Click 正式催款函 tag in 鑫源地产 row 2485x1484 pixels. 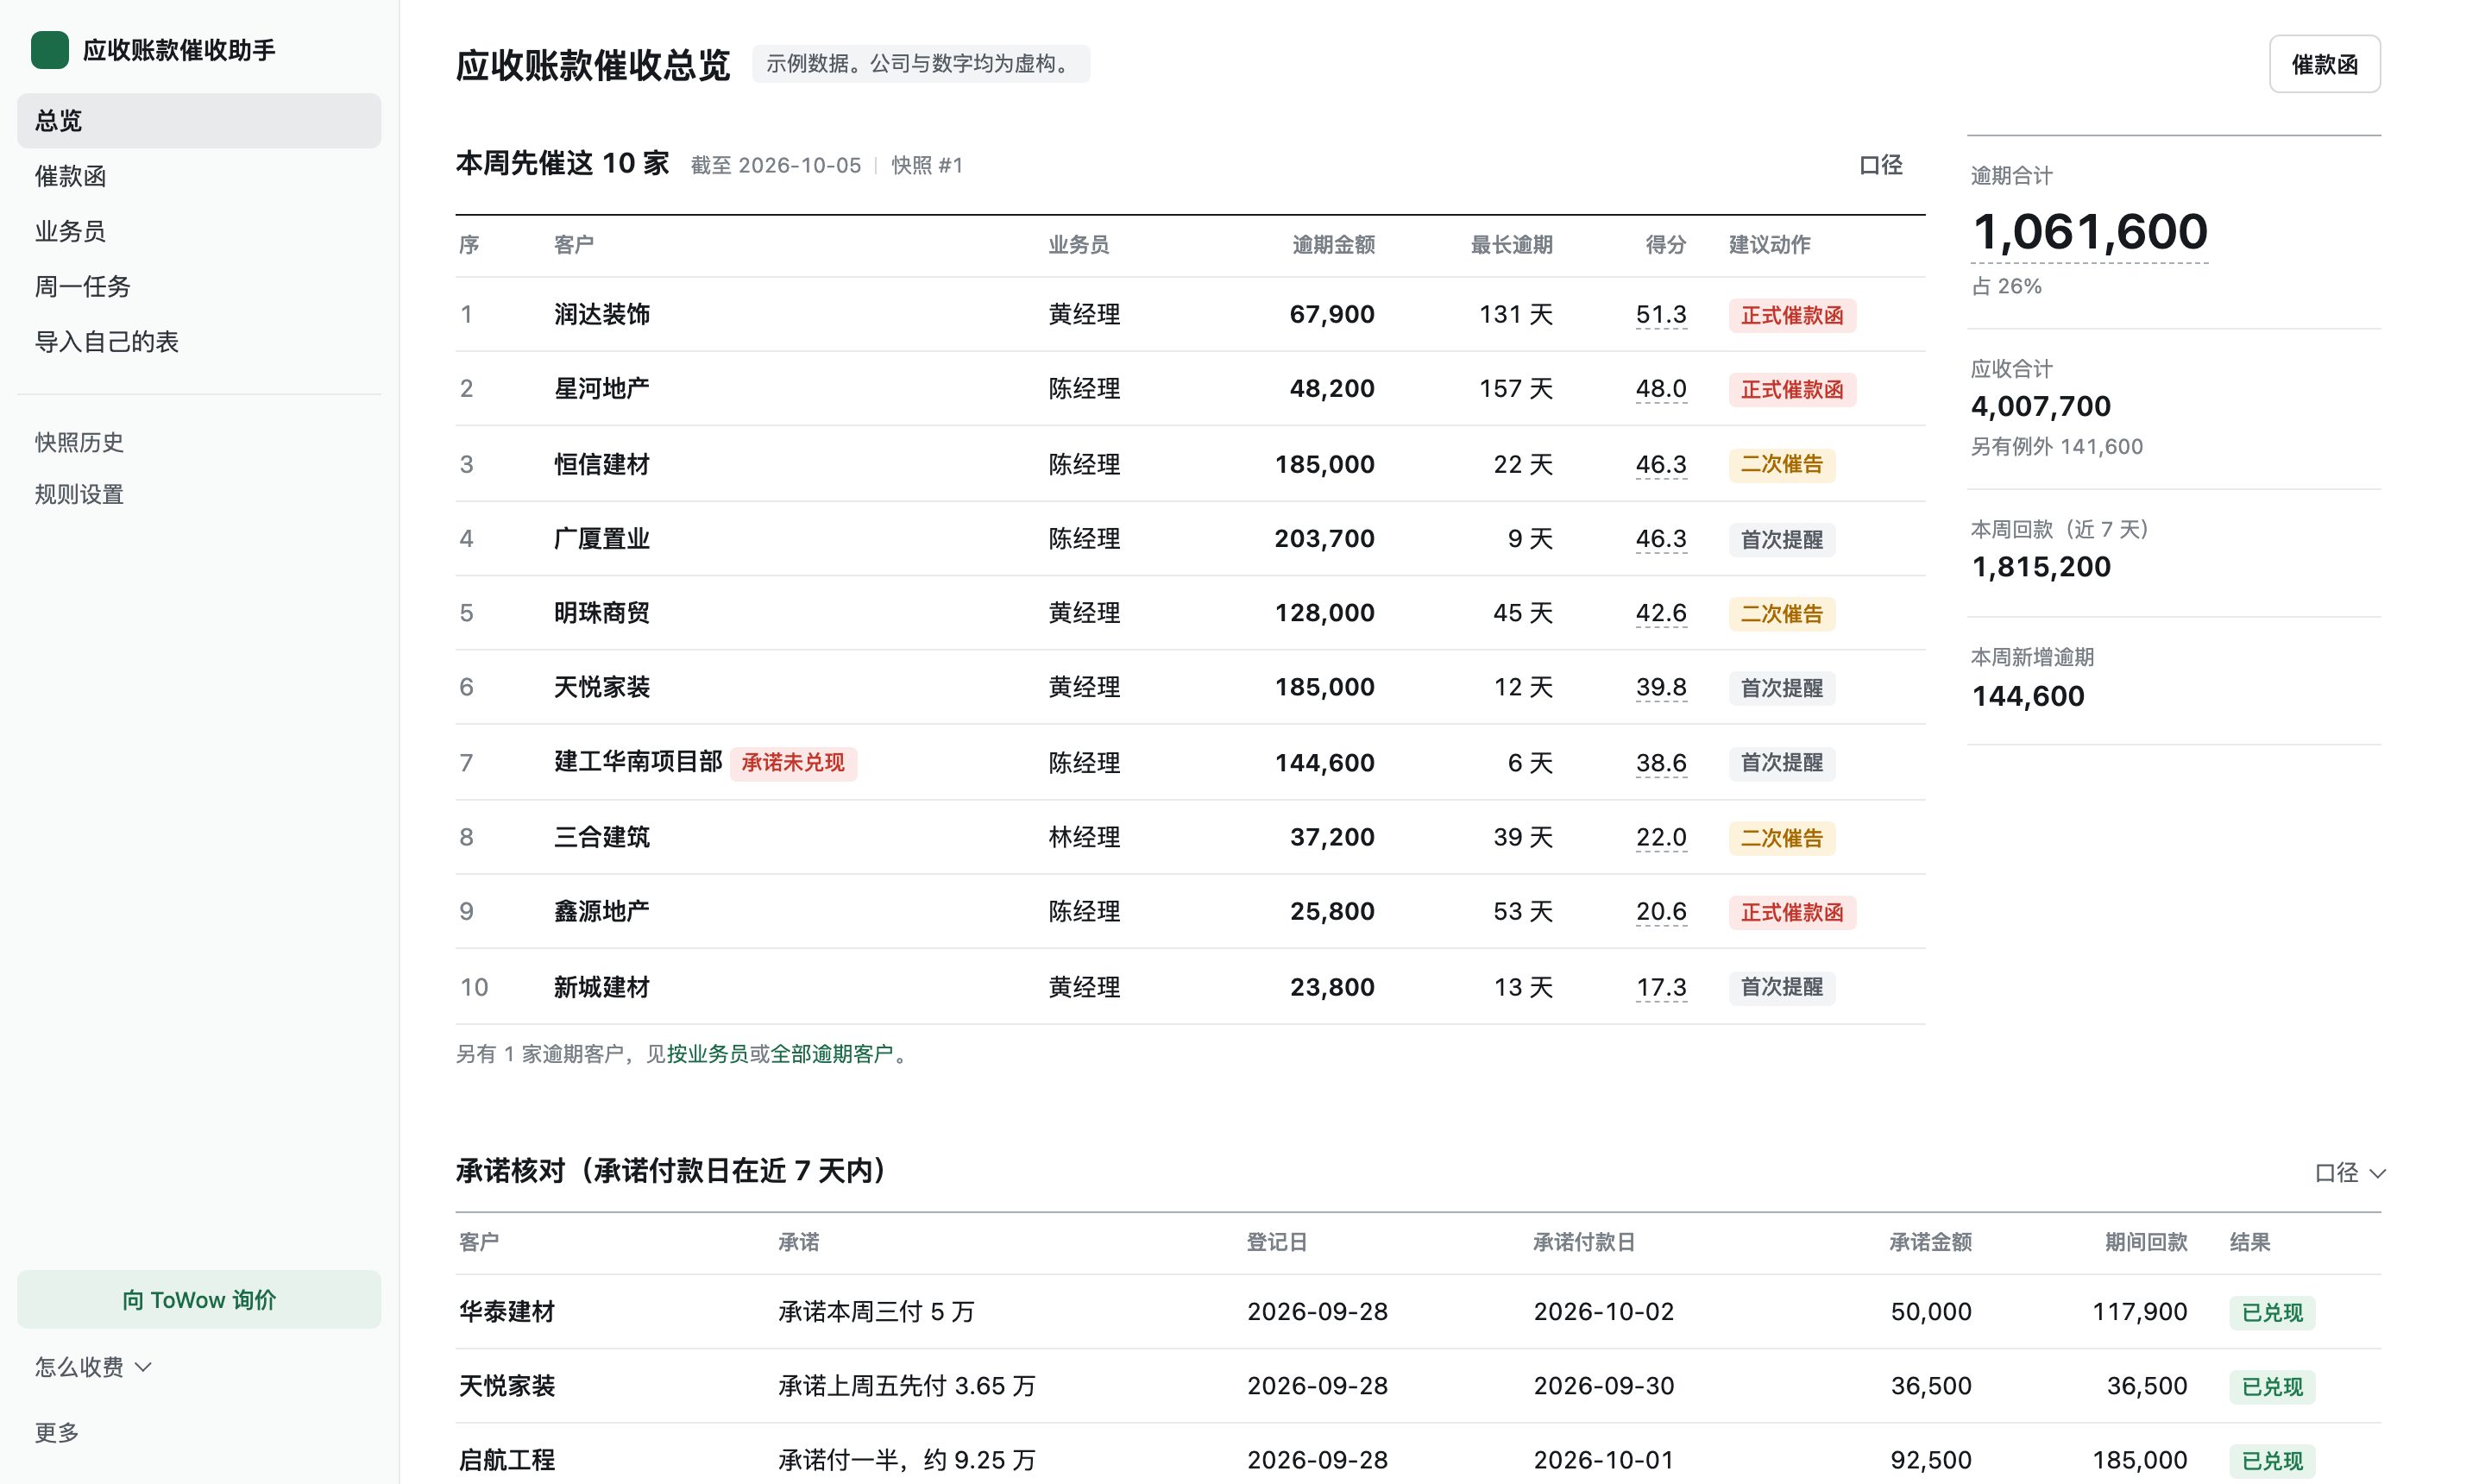[1792, 912]
